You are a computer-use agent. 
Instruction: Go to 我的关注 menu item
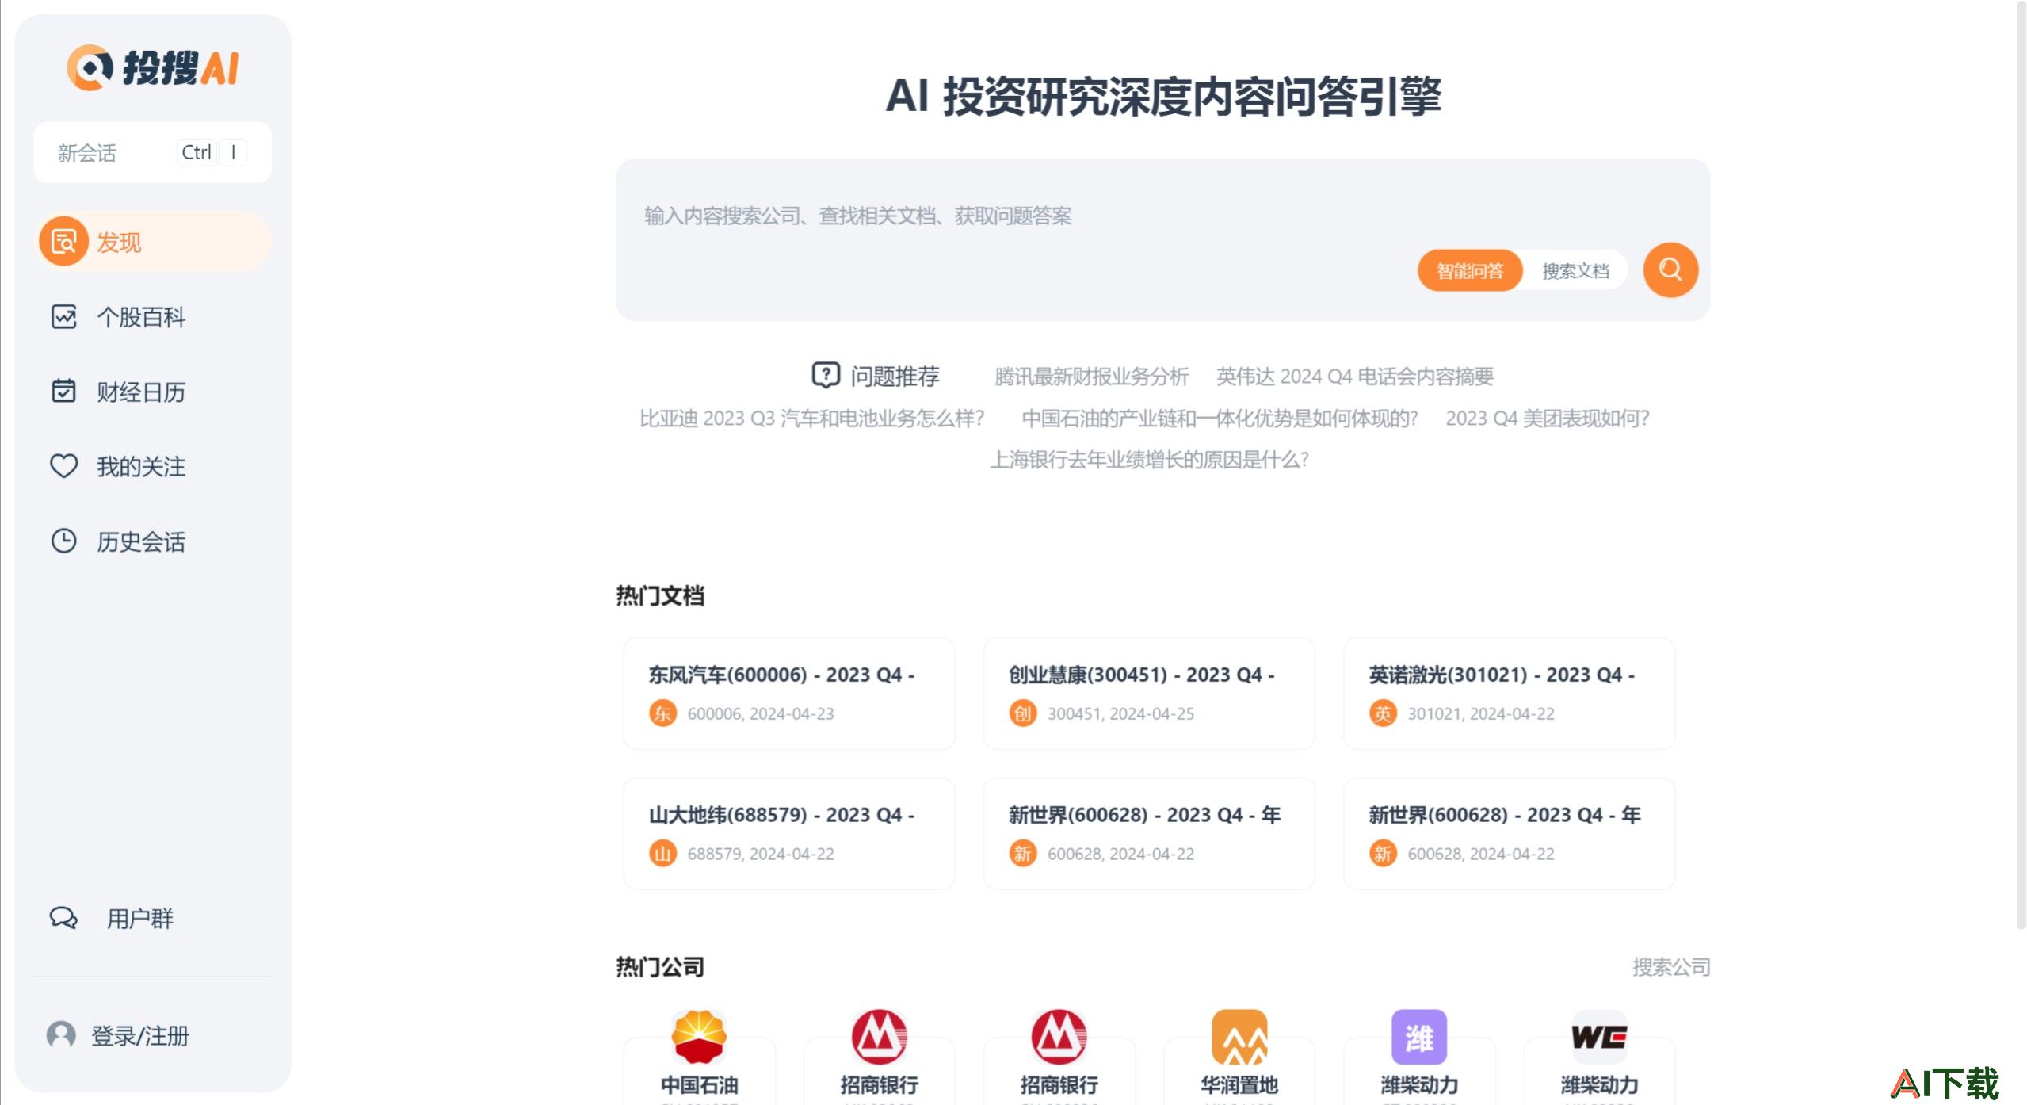coord(153,465)
